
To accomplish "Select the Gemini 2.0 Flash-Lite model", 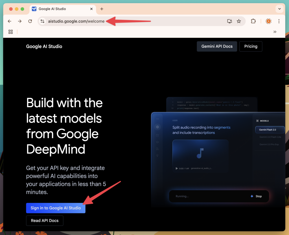I will 270,137.
